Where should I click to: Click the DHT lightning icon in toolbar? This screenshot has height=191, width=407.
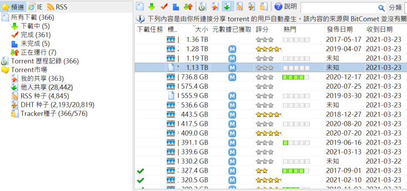pos(252,7)
